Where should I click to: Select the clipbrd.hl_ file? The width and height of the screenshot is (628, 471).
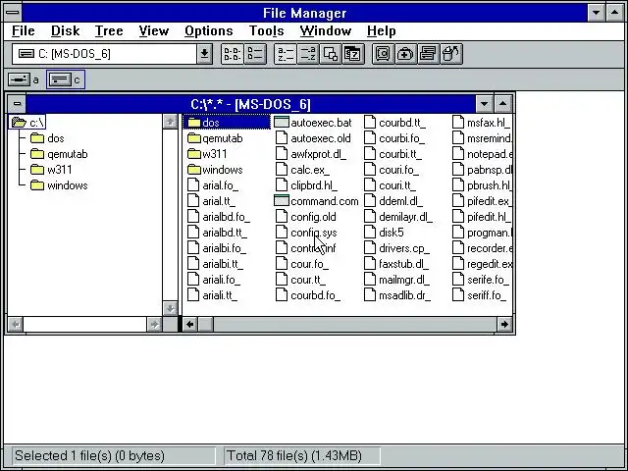[x=307, y=185]
